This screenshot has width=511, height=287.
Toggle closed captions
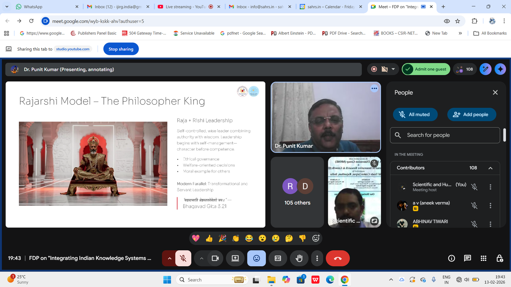click(x=278, y=258)
